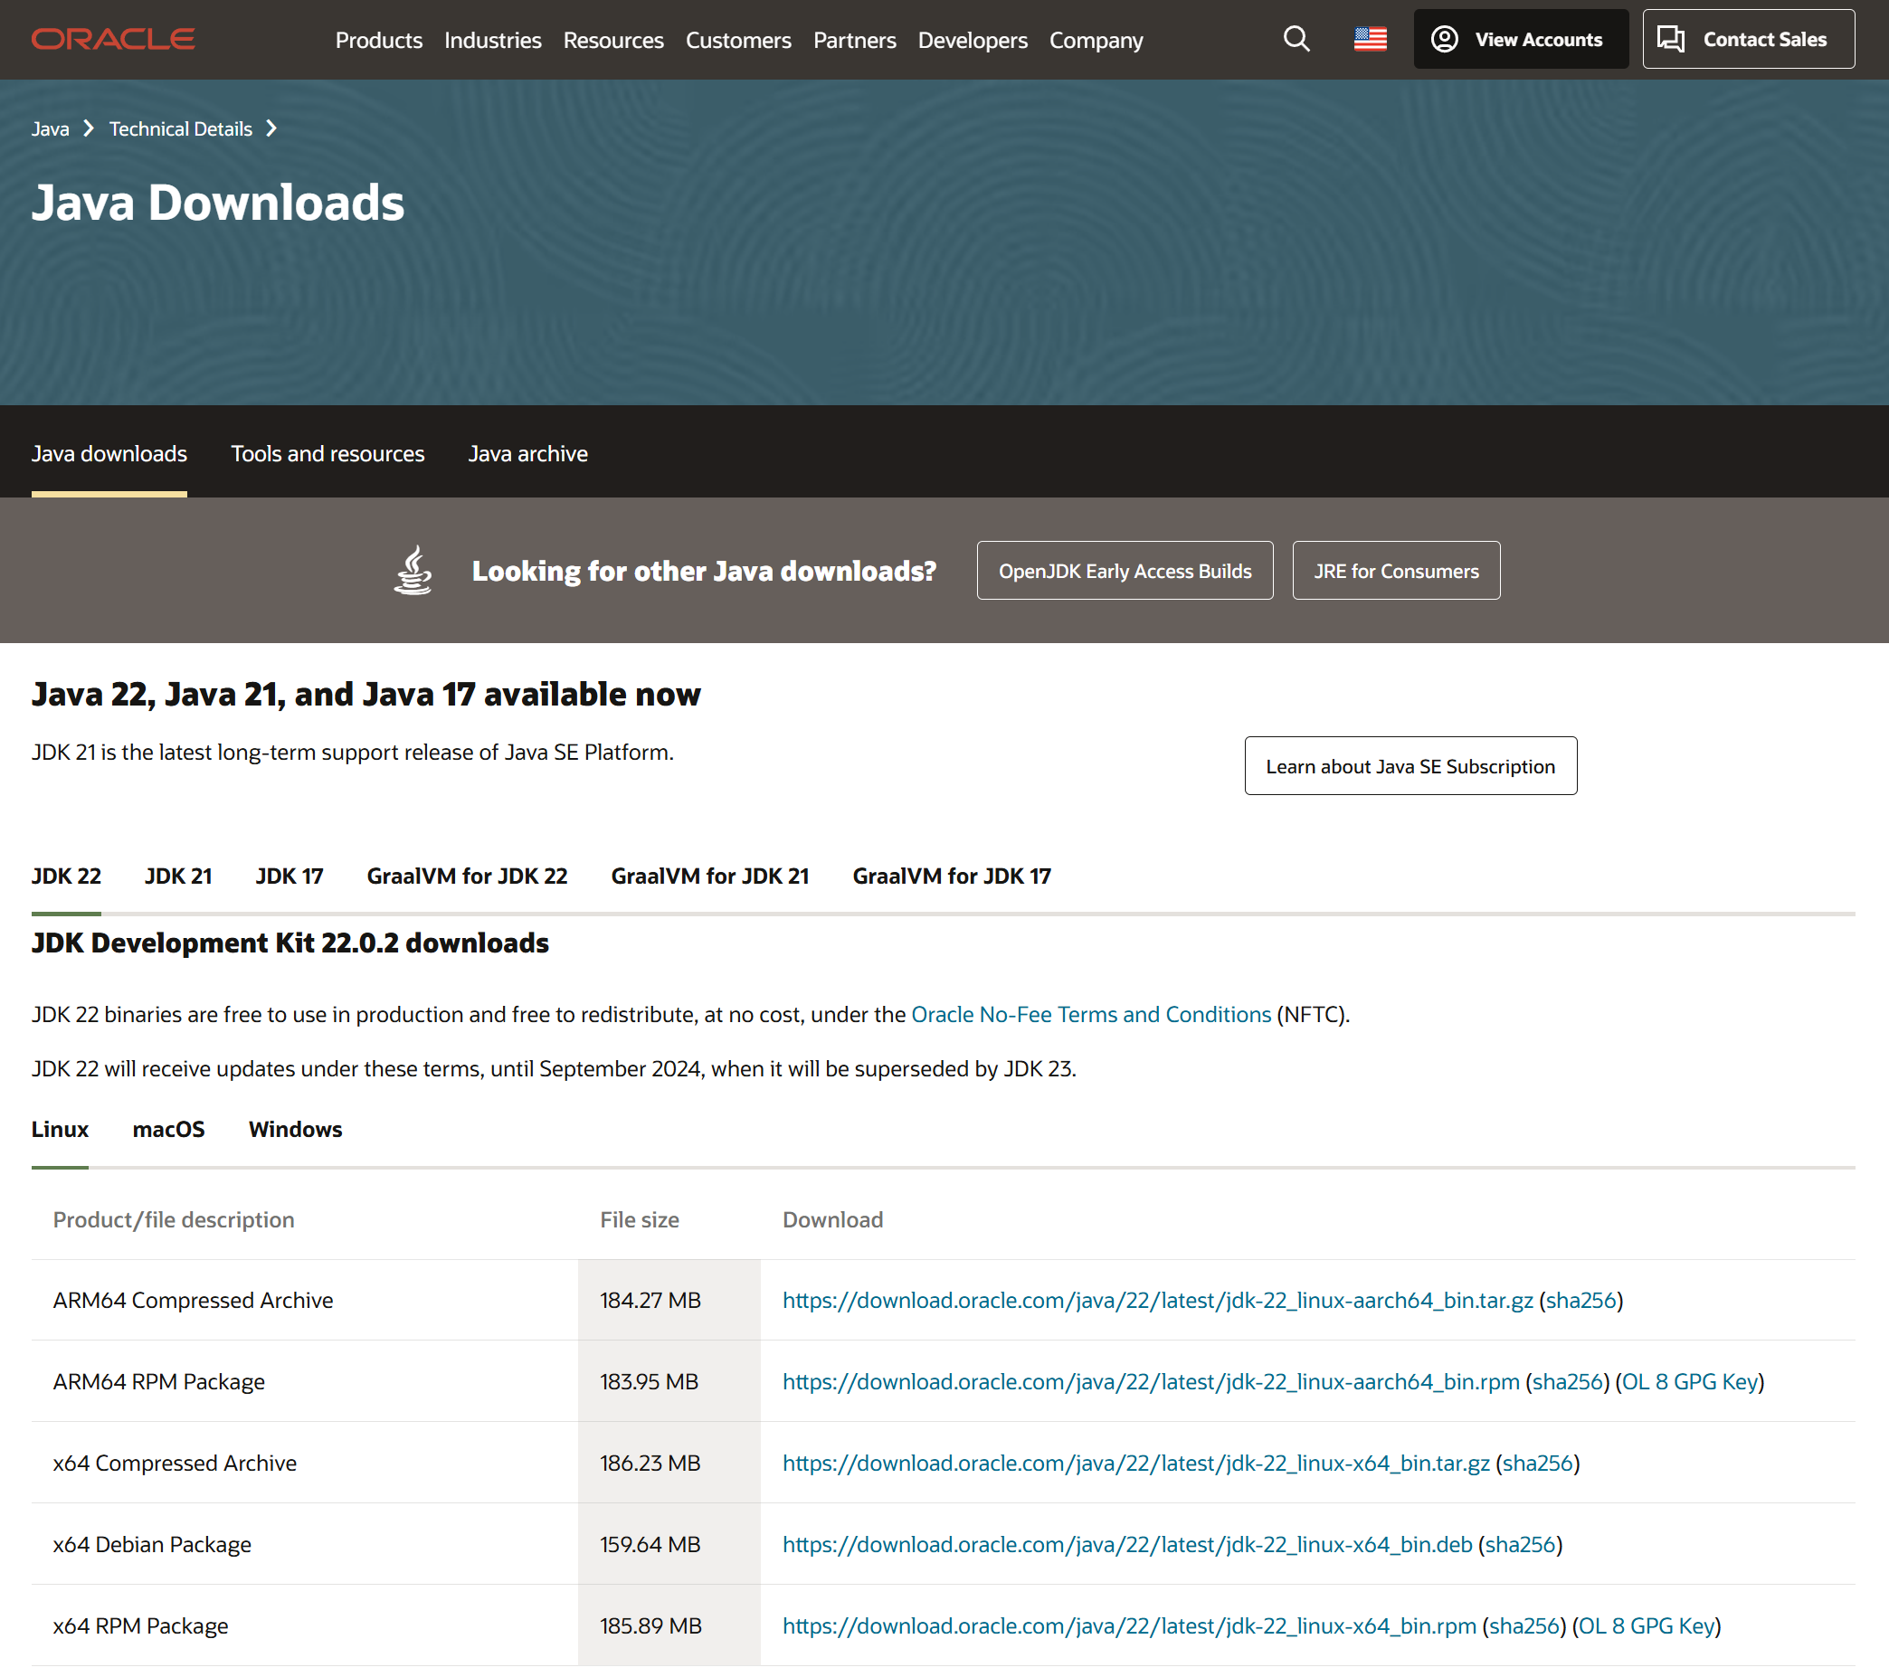Click the Java coffee cup icon
1889x1677 pixels.
pos(413,570)
